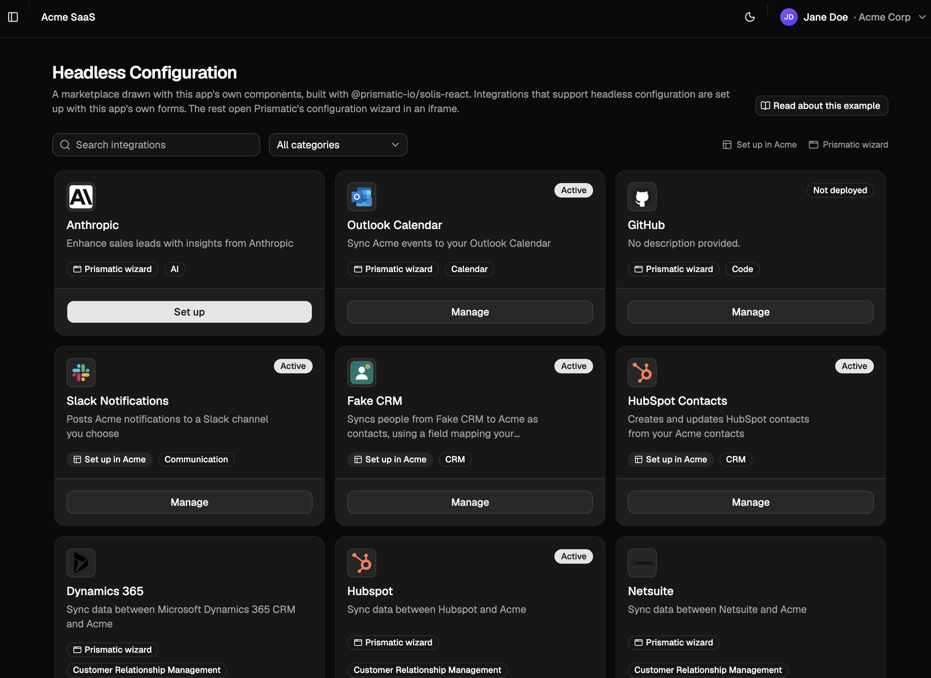Click the Fake CRM logo icon
This screenshot has width=931, height=678.
click(361, 373)
